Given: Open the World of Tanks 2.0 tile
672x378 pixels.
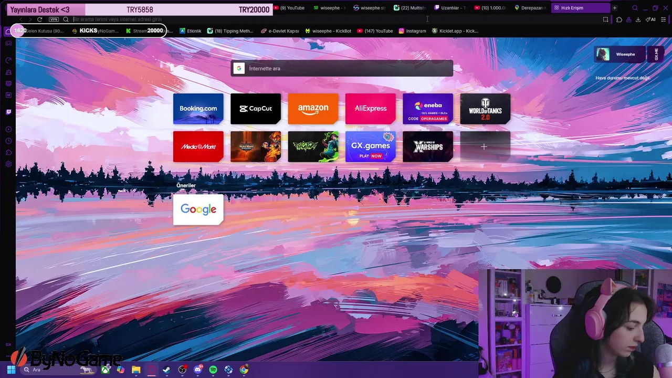Looking at the screenshot, I should tap(485, 109).
